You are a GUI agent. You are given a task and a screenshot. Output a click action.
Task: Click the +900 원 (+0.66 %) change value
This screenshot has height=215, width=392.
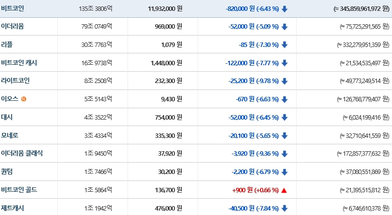(x=255, y=190)
